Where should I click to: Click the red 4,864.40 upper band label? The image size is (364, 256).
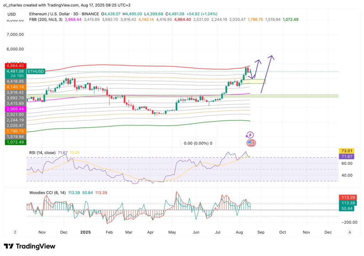pos(15,66)
